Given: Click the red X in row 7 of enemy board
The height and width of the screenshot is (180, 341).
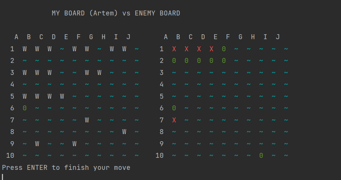Looking at the screenshot, I should (x=174, y=120).
